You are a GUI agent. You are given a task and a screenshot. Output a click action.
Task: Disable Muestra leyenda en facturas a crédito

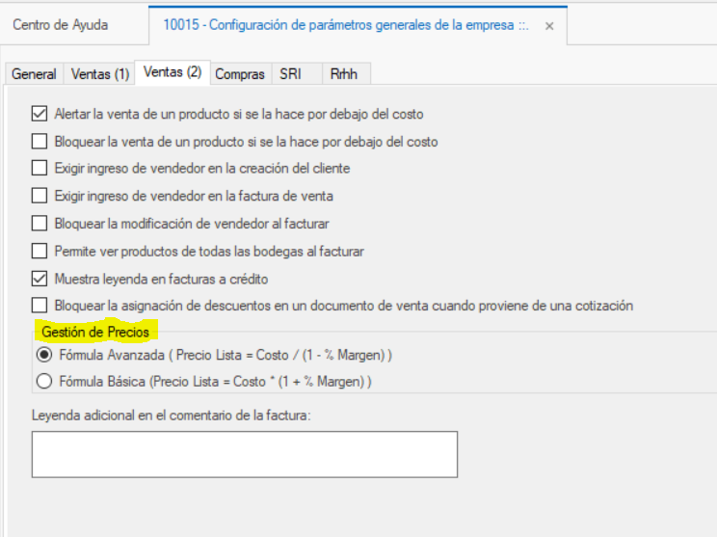point(40,279)
